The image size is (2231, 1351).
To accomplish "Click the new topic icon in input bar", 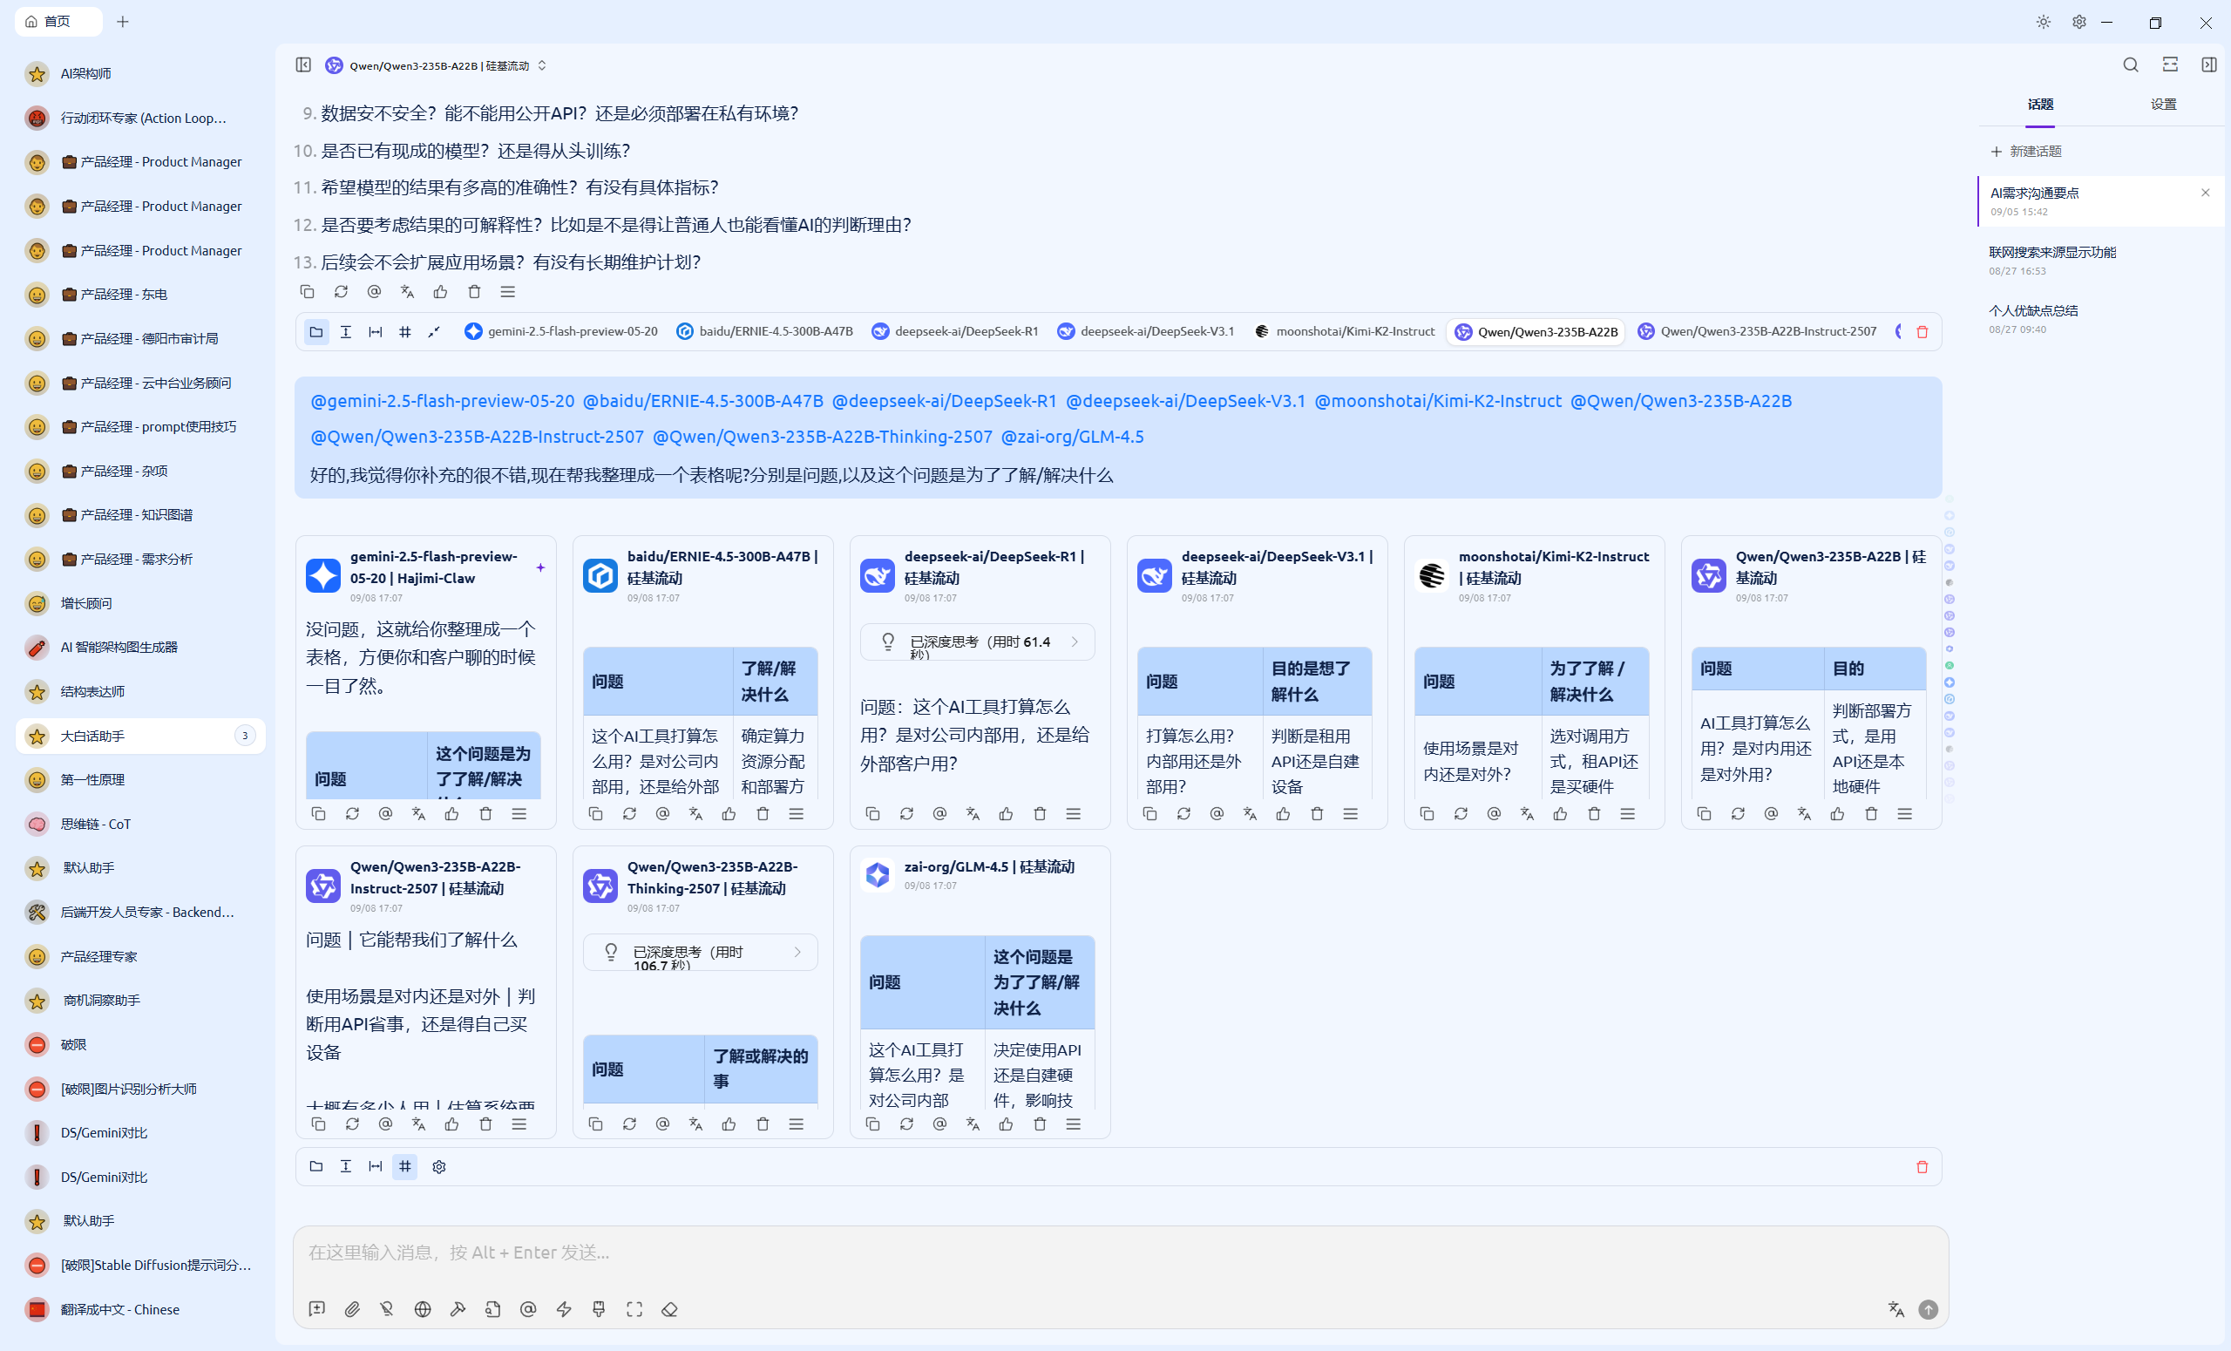I will coord(317,1308).
